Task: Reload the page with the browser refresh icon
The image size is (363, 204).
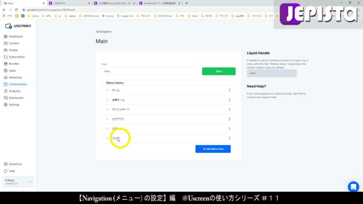Action: 17,10
